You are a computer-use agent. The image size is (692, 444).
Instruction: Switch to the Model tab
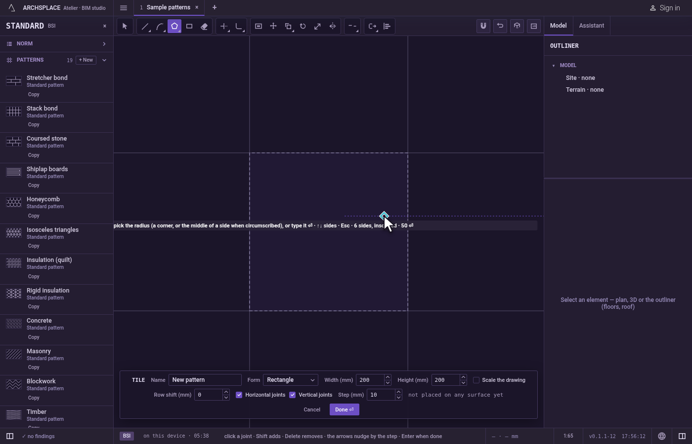tap(559, 26)
